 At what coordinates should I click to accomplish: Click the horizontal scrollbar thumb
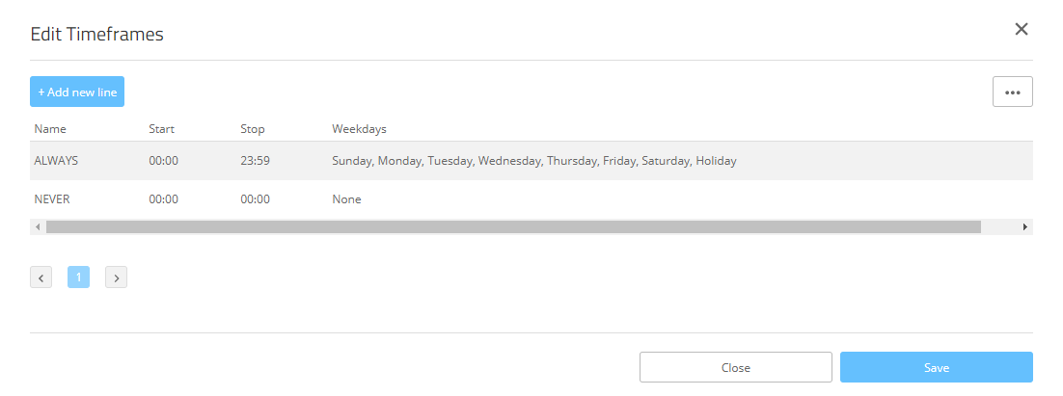[x=513, y=227]
